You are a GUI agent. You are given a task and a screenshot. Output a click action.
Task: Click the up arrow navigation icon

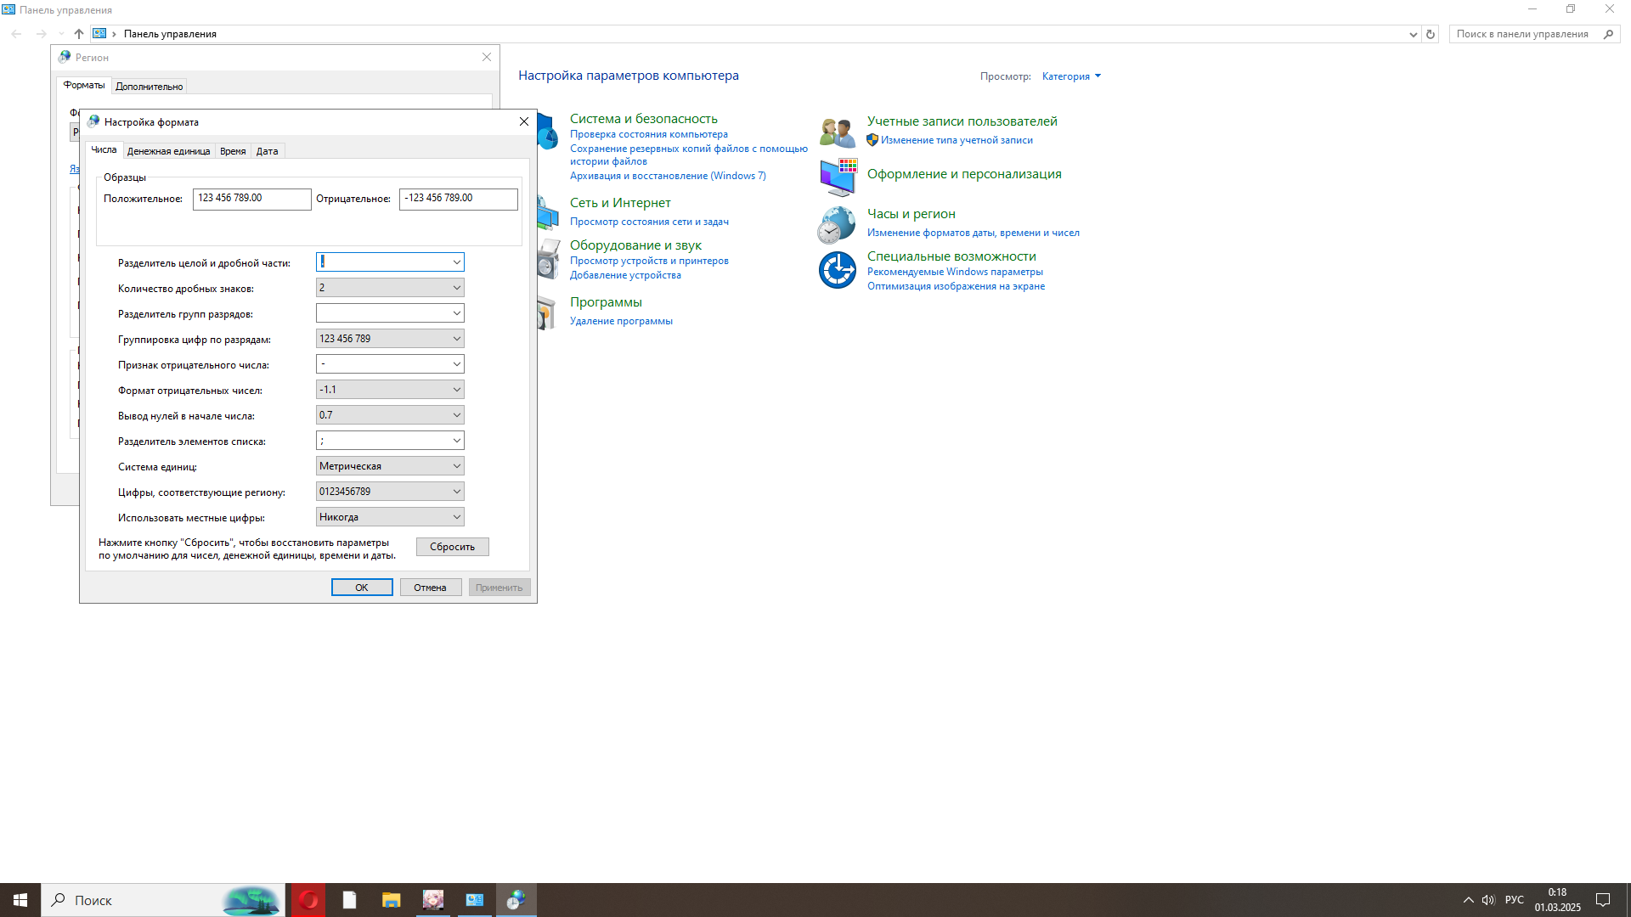click(79, 34)
